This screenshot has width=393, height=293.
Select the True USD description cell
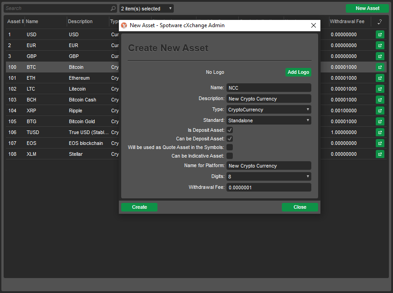click(x=89, y=132)
